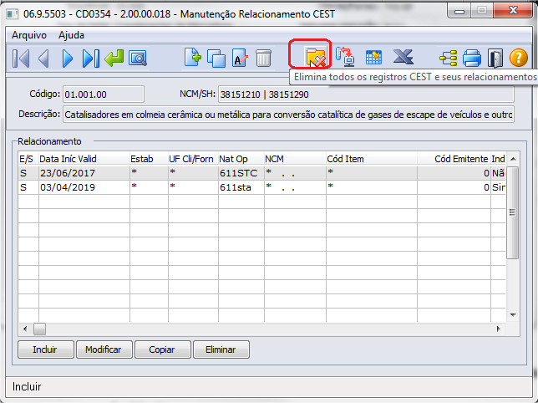Image resolution: width=538 pixels, height=403 pixels.
Task: Click the copy record icon
Action: (x=216, y=58)
